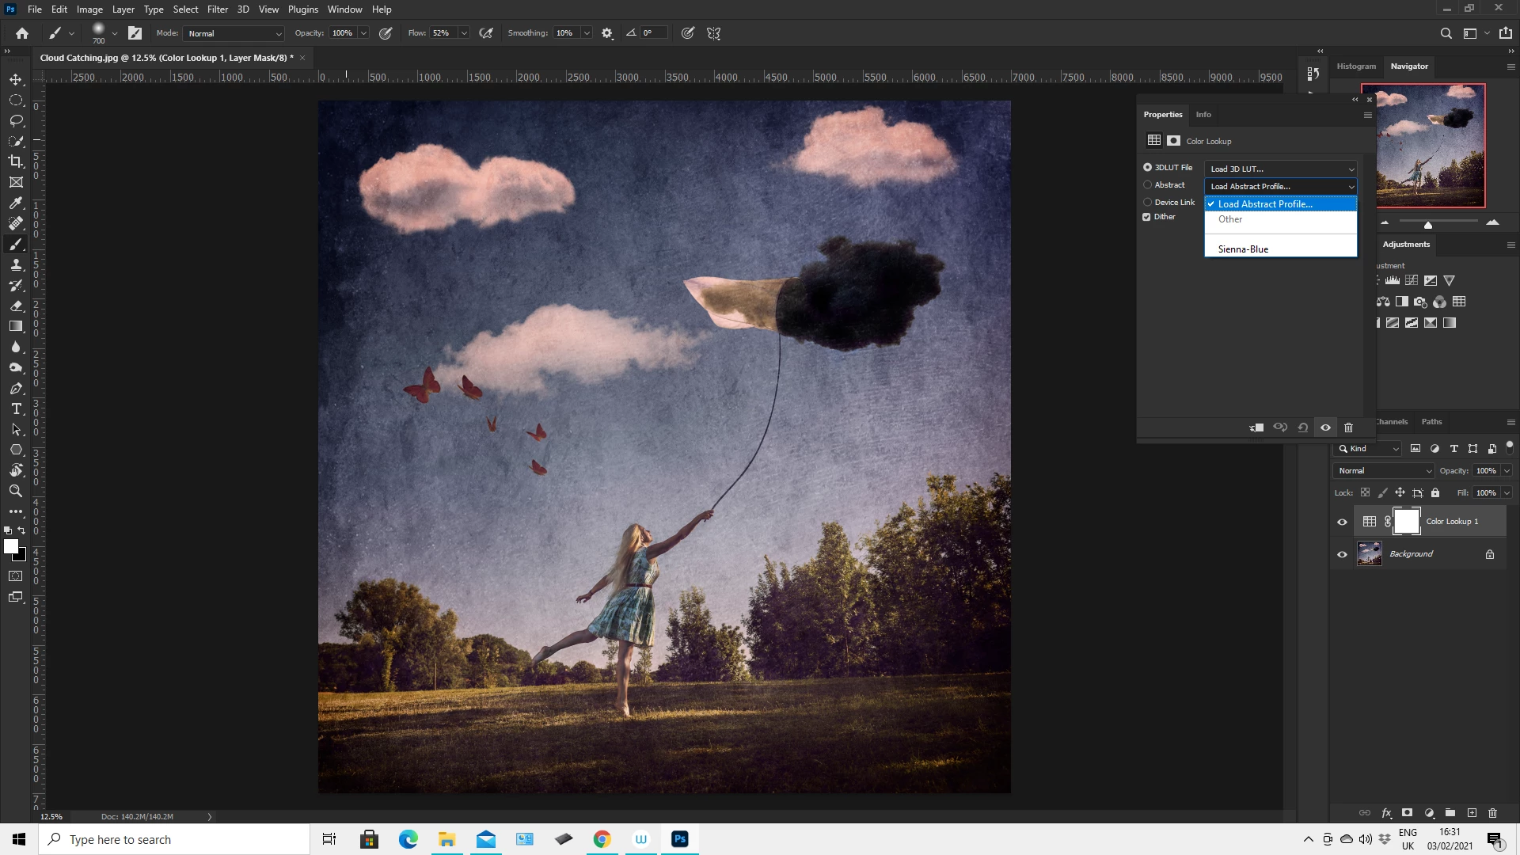Screen dimensions: 1520x855
Task: Open the Filter menu
Action: (x=217, y=9)
